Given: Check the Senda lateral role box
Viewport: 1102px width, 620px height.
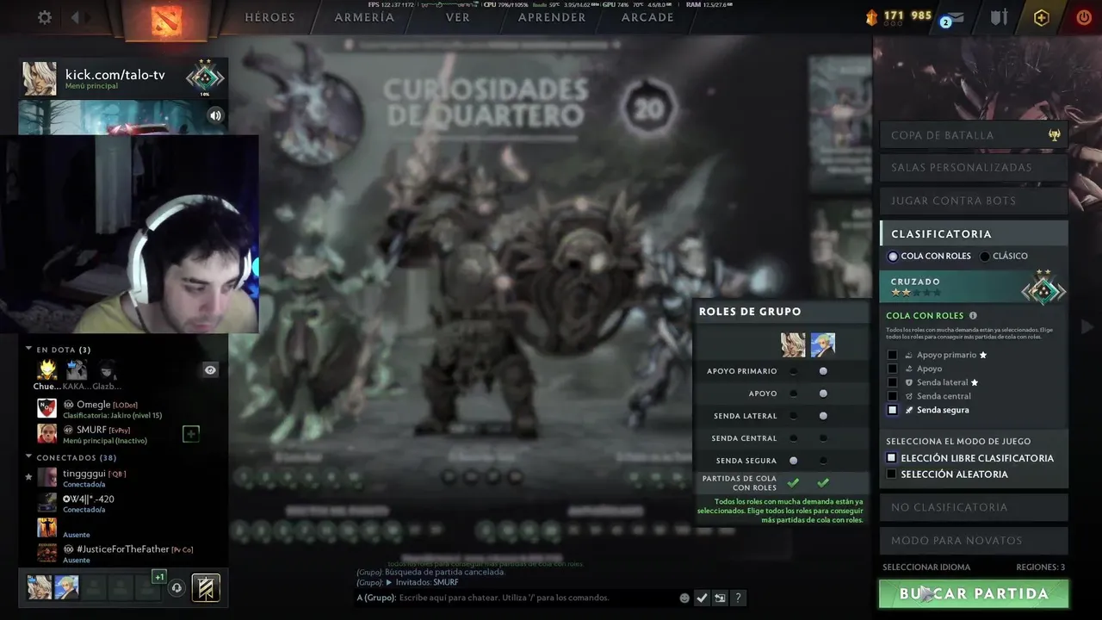Looking at the screenshot, I should (892, 382).
